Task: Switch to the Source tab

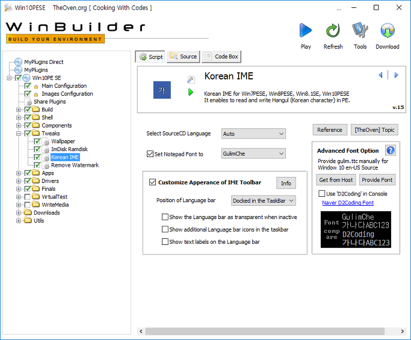Action: (183, 57)
